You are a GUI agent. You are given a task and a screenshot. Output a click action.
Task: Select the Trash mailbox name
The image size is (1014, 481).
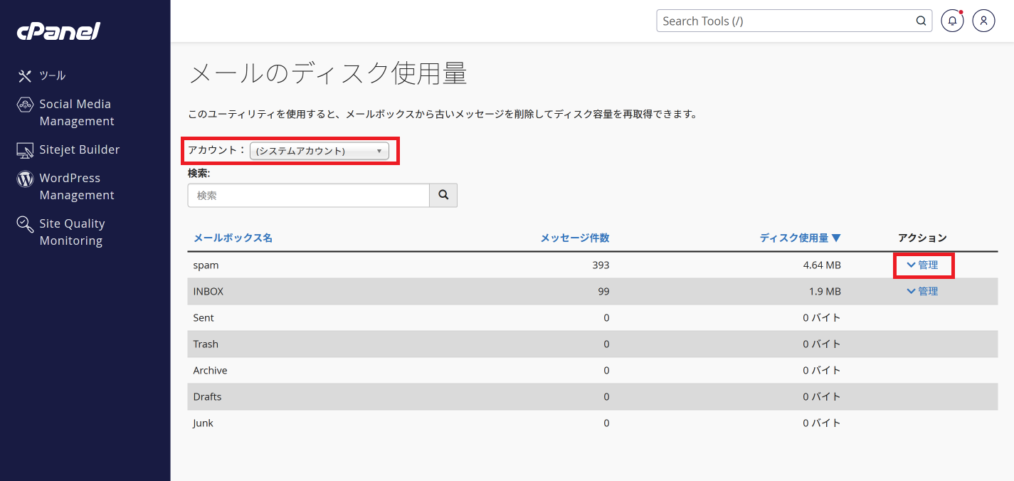click(206, 344)
